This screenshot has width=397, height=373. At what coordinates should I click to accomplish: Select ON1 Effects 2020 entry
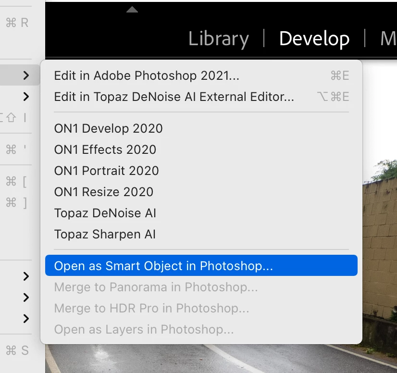(x=201, y=149)
